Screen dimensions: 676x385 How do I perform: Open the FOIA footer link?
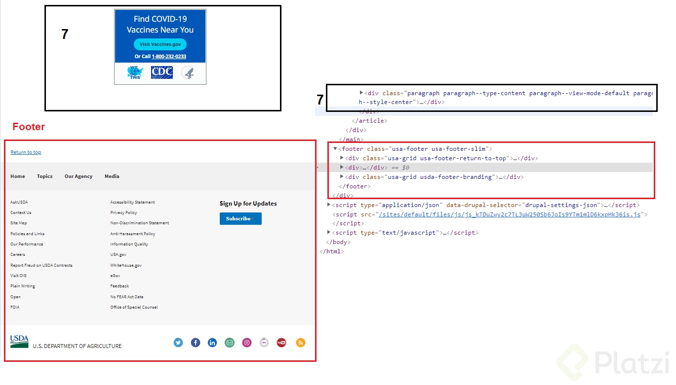[x=15, y=307]
